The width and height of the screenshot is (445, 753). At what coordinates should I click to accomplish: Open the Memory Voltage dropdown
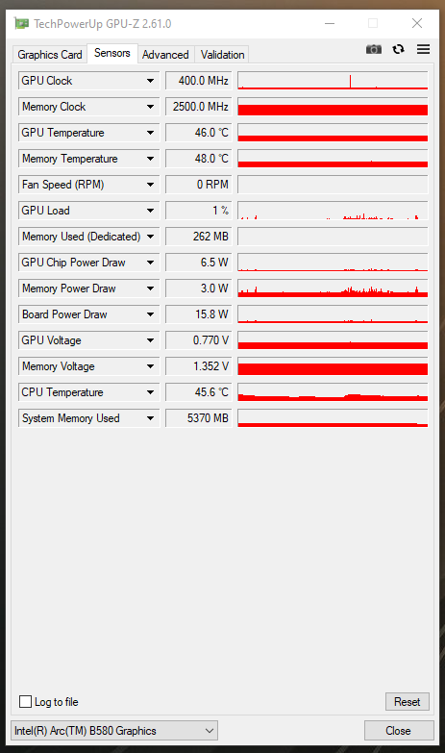click(88, 366)
